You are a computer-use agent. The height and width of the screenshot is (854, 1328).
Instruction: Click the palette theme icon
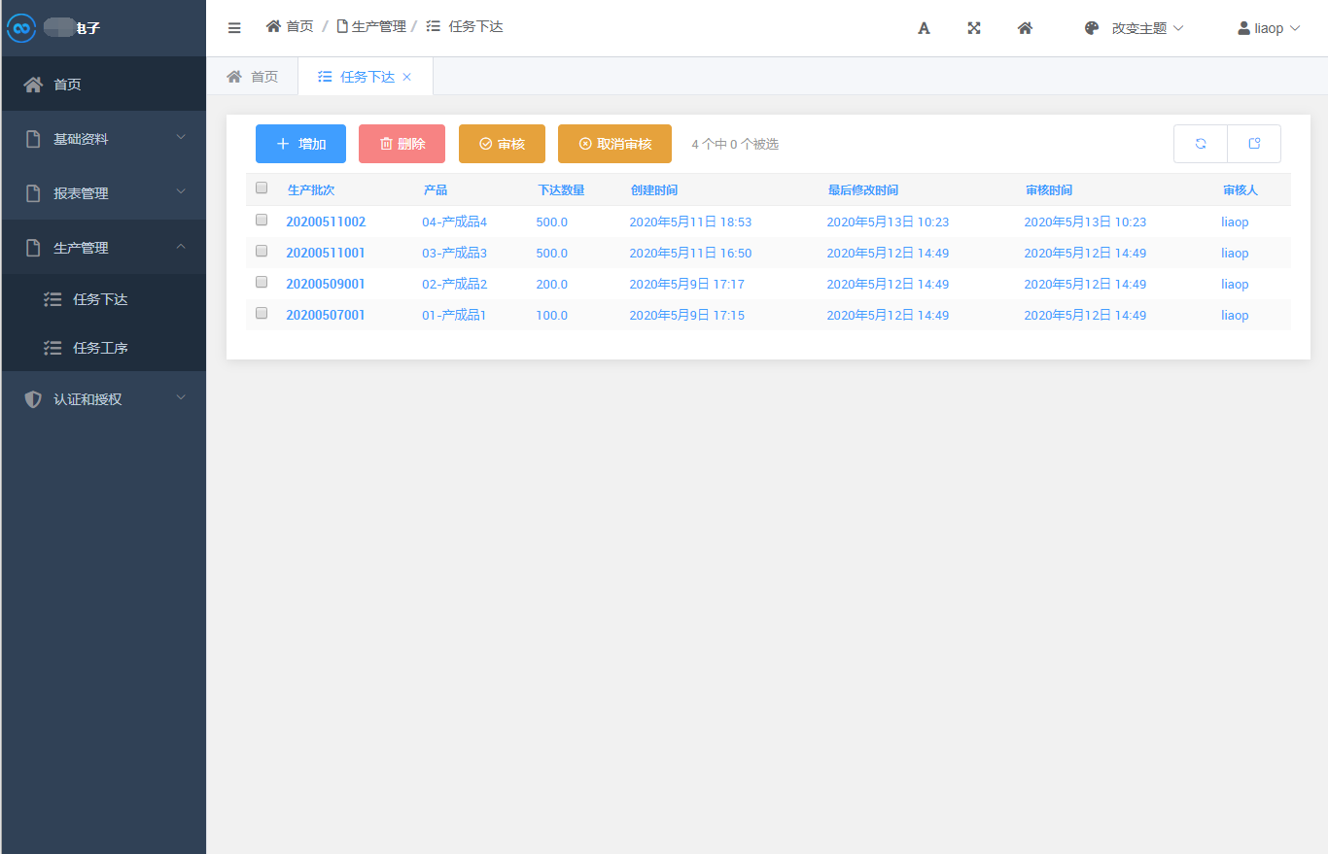tap(1092, 28)
